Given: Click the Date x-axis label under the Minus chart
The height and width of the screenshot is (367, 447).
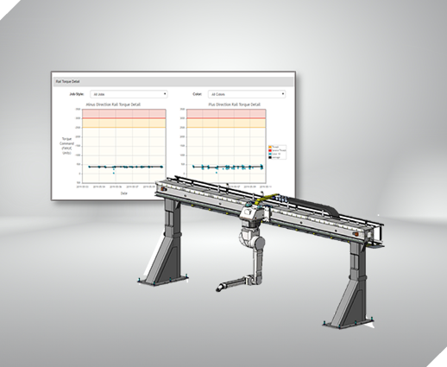Looking at the screenshot, I should tap(123, 193).
